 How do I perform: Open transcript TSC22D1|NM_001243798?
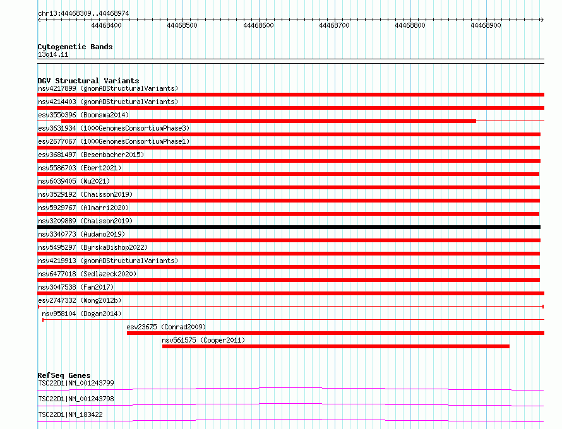76,399
